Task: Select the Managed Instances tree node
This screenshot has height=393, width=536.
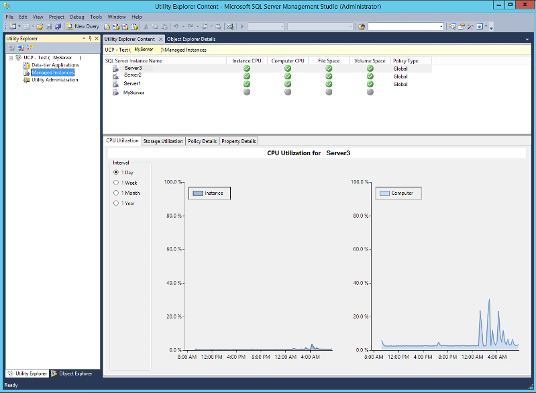Action: pos(52,73)
